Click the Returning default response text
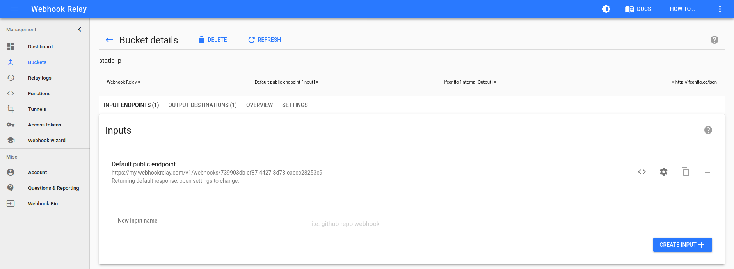Image resolution: width=734 pixels, height=269 pixels. [x=175, y=181]
